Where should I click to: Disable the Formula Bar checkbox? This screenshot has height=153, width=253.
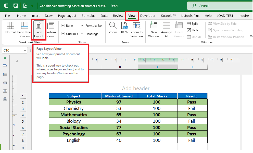point(82,25)
